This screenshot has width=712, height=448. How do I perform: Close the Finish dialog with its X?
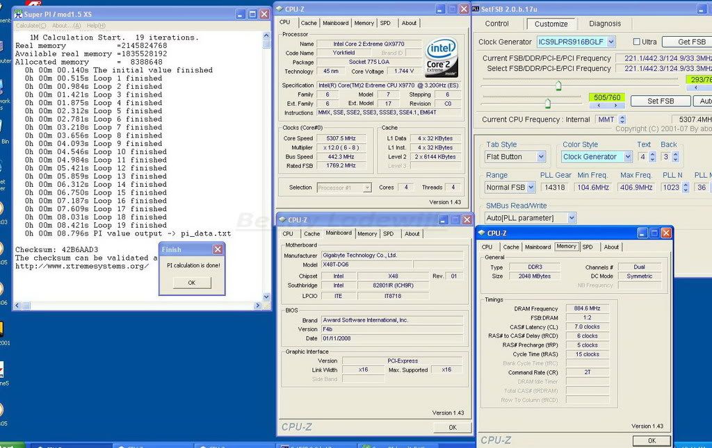pyautogui.click(x=218, y=249)
